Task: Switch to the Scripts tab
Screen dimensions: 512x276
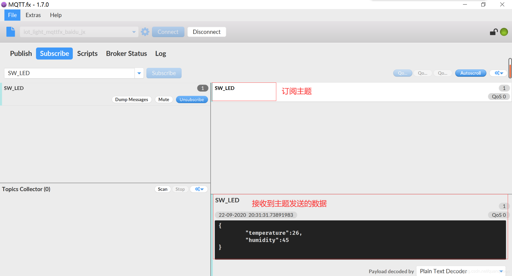Action: tap(87, 53)
